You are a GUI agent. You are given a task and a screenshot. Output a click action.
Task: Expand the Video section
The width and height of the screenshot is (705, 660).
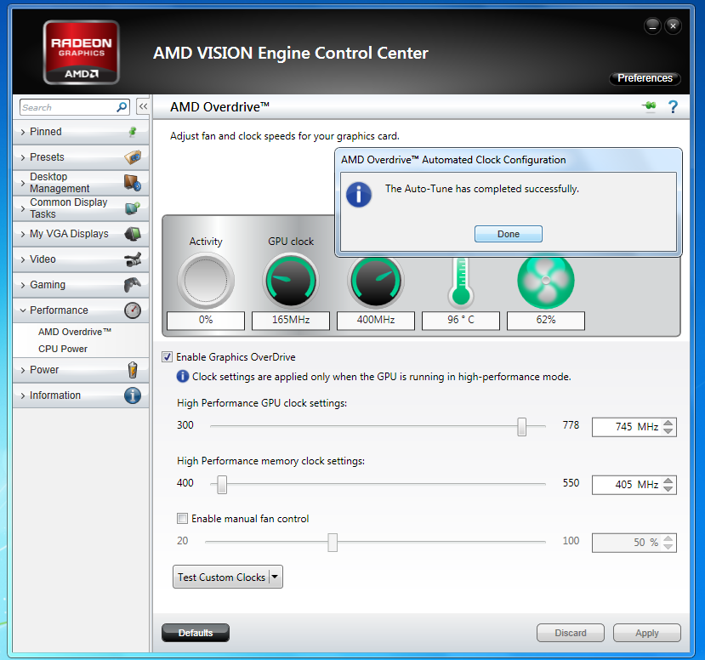point(23,259)
